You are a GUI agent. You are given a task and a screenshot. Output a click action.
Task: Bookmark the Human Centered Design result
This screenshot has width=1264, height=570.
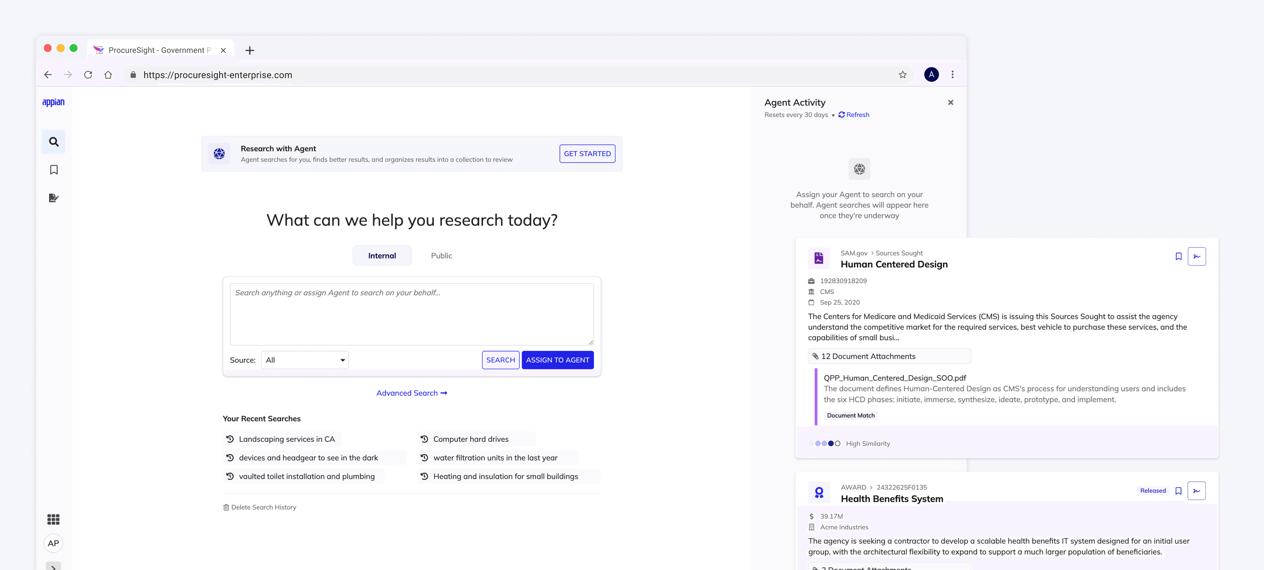tap(1178, 256)
